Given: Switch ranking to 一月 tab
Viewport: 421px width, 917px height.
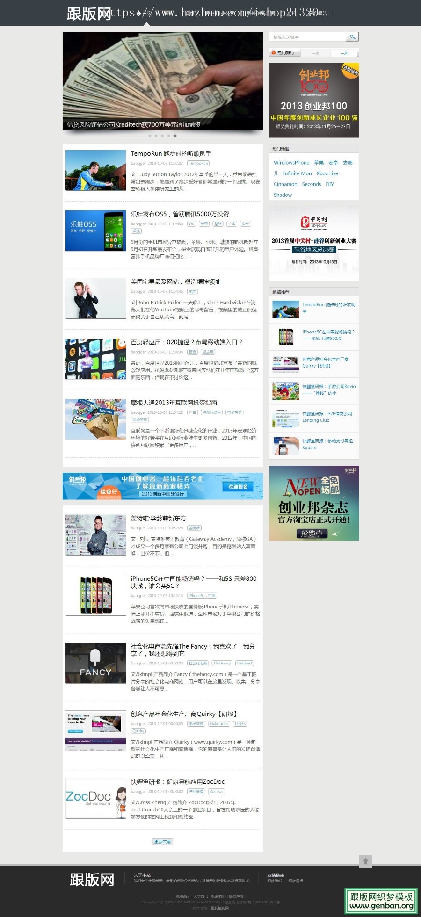Looking at the screenshot, I should [x=344, y=53].
